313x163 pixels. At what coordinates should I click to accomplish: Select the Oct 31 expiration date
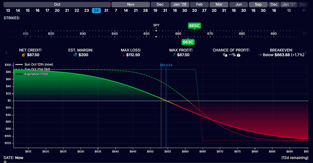coord(106,10)
